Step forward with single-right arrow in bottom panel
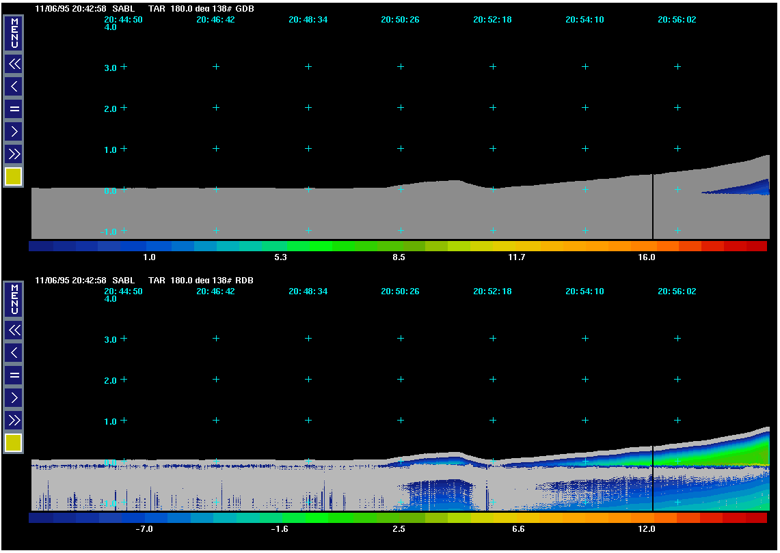Screen dimensions: 780x553 click(14, 397)
